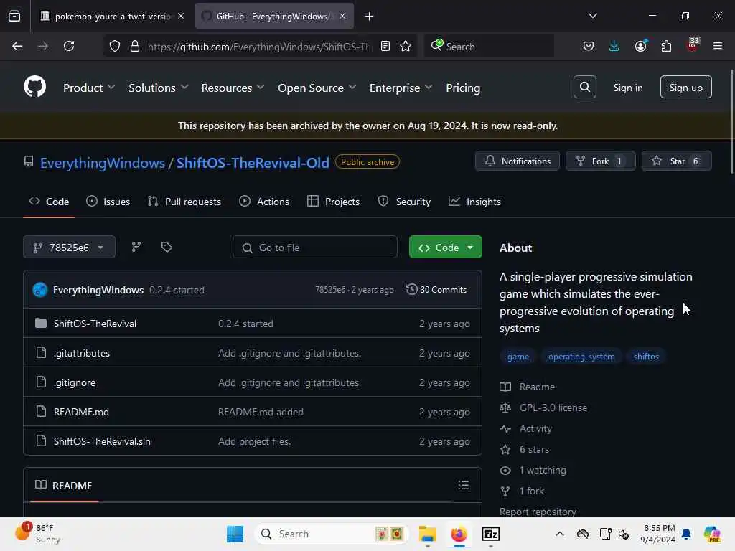List all tabs with the chevron

(x=592, y=16)
